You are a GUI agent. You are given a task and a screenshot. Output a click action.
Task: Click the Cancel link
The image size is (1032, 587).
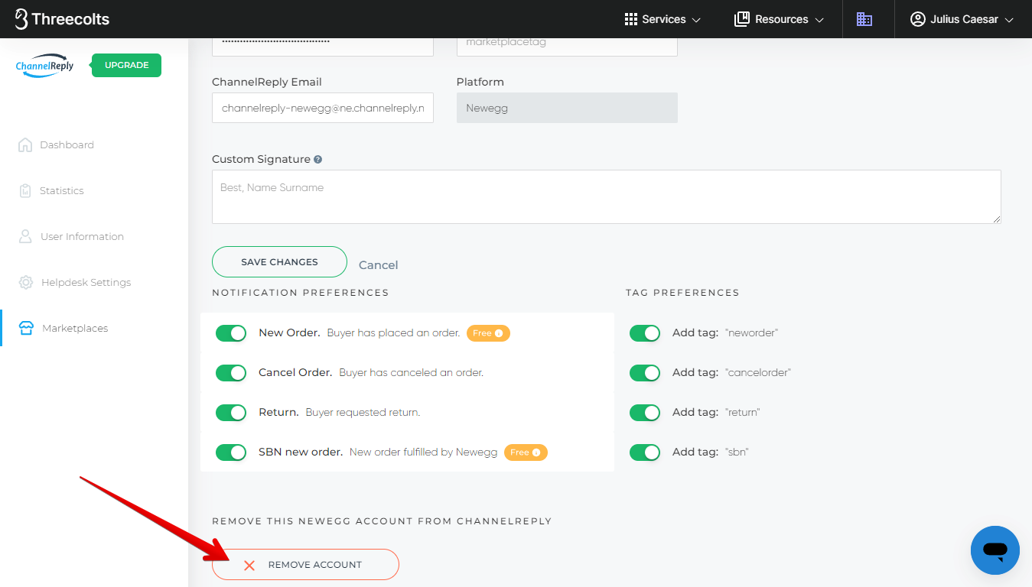(x=378, y=265)
